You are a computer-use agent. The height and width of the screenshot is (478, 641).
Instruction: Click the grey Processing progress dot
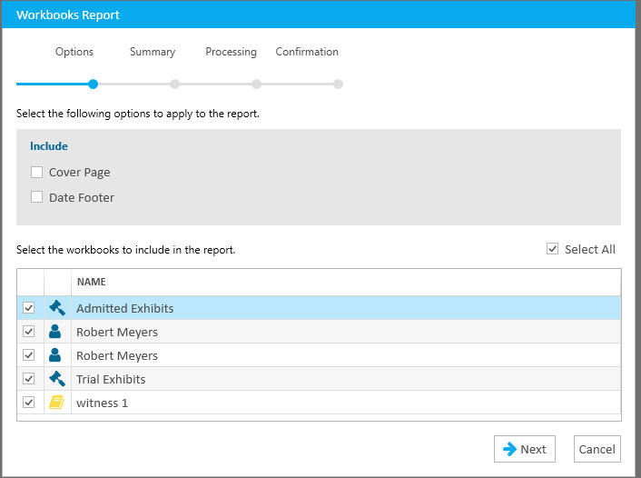click(x=256, y=85)
